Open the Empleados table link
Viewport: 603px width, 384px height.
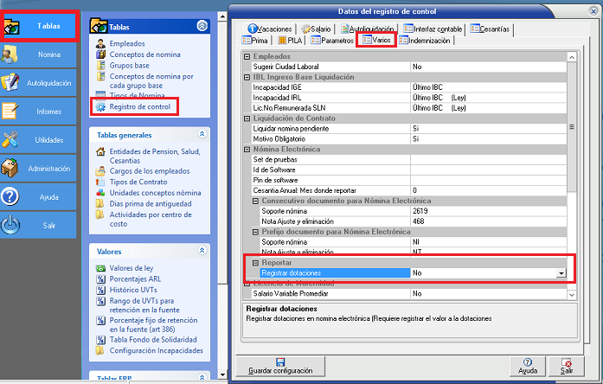[x=127, y=43]
